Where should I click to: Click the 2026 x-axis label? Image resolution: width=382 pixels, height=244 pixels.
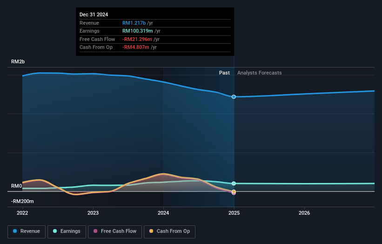304,213
